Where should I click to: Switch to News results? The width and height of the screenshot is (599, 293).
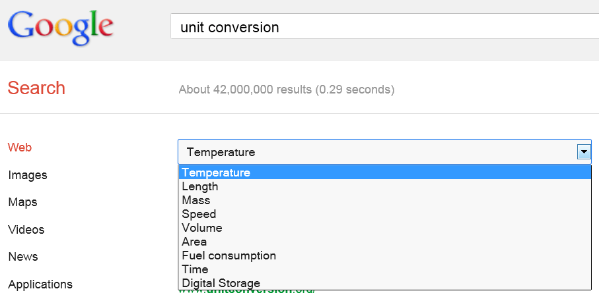click(23, 257)
